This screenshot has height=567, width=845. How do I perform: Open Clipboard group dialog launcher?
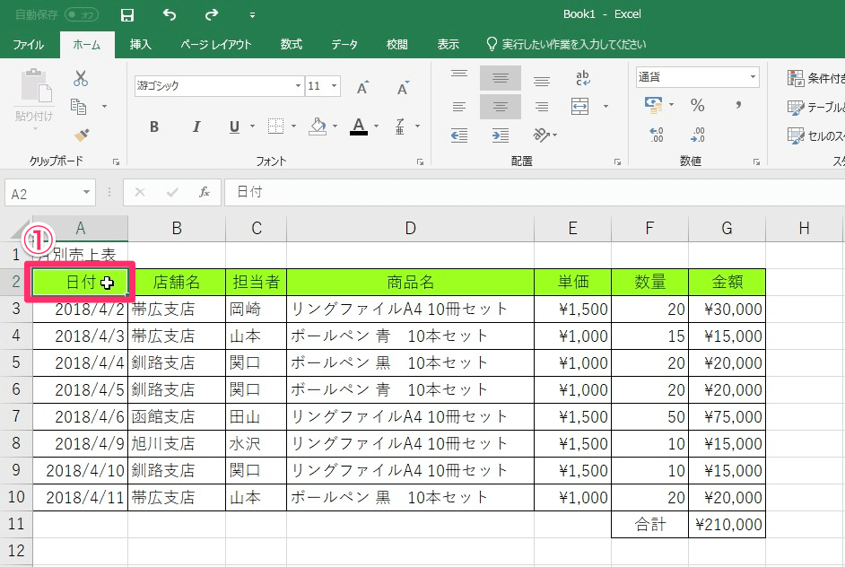[116, 161]
